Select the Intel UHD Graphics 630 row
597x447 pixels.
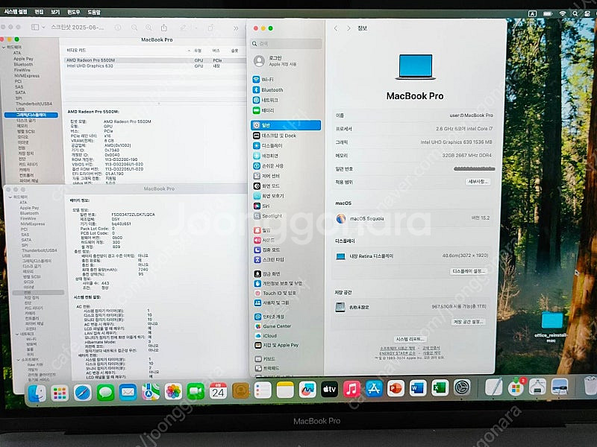[154, 66]
